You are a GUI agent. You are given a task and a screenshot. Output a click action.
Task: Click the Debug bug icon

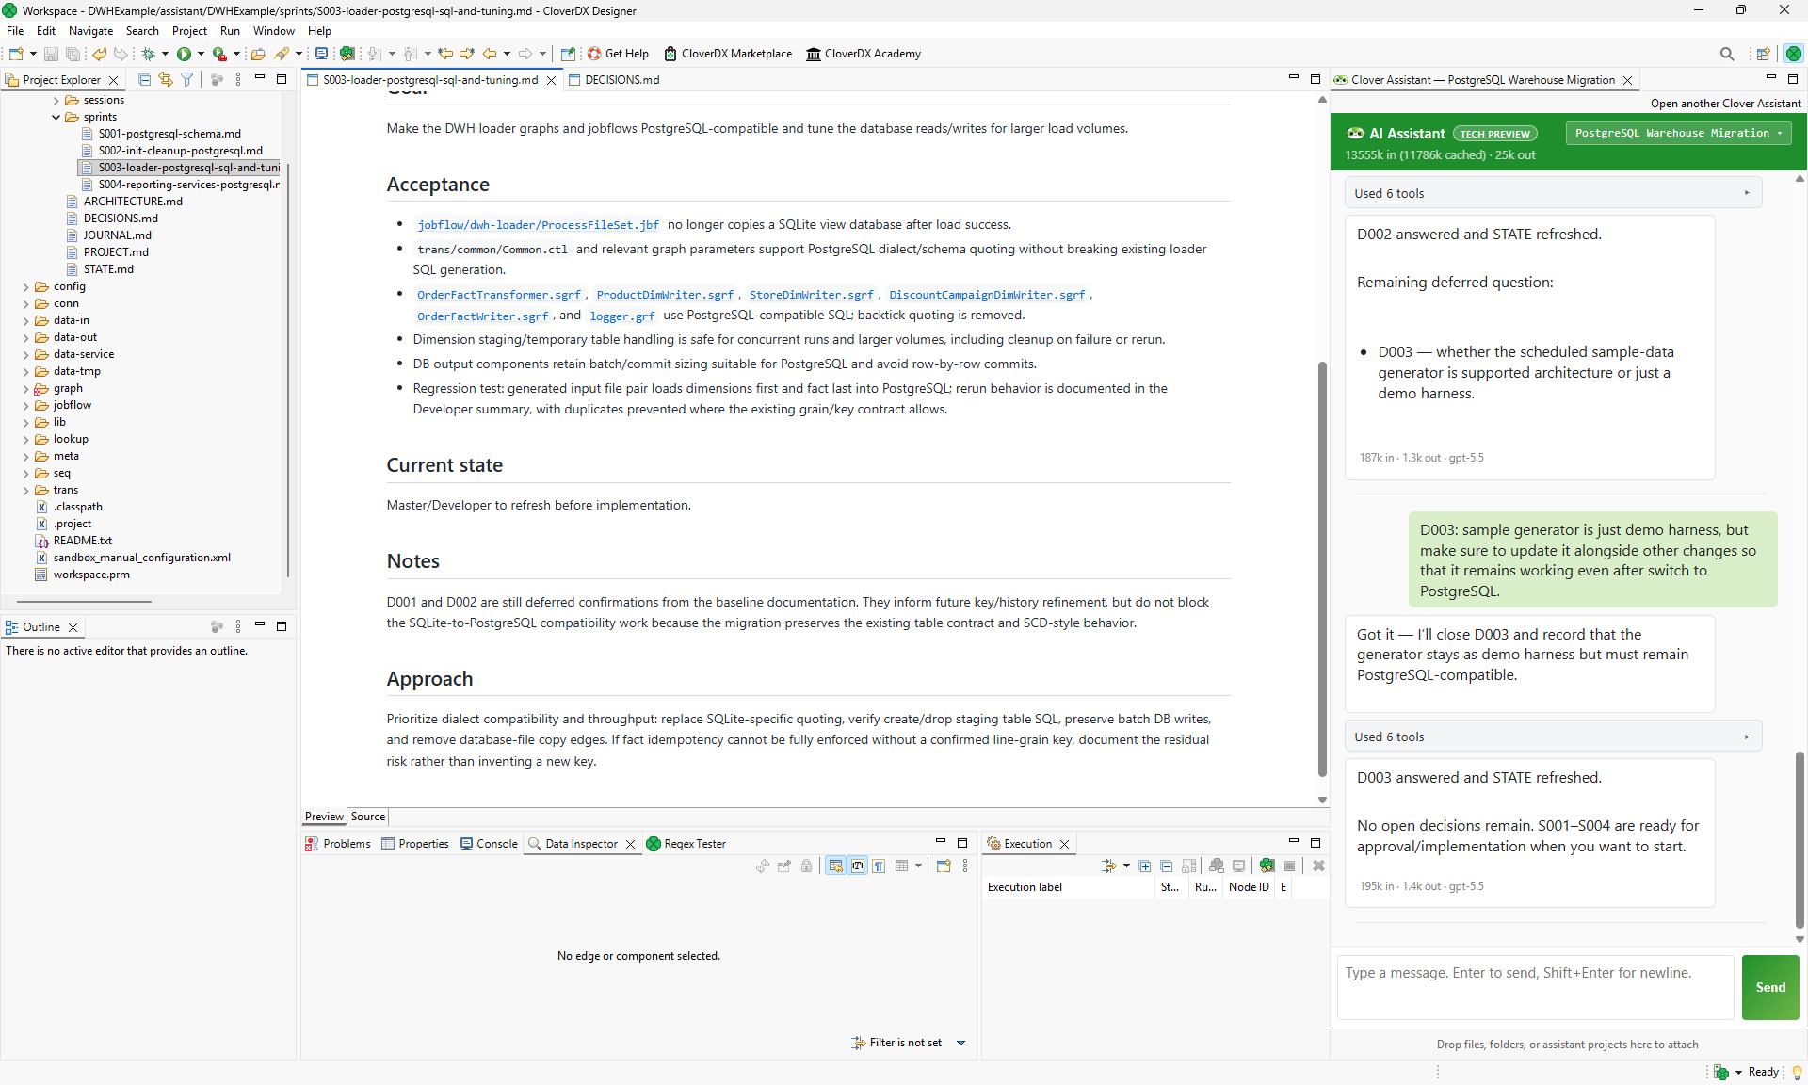[x=148, y=54]
